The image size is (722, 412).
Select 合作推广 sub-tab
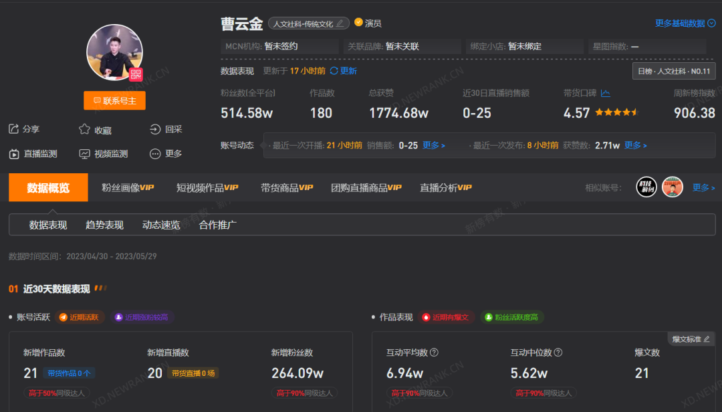[x=218, y=225]
